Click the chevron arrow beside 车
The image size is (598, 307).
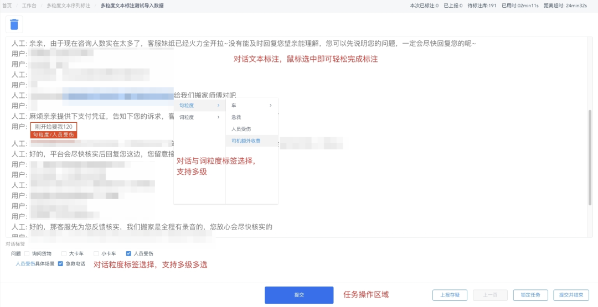(271, 105)
